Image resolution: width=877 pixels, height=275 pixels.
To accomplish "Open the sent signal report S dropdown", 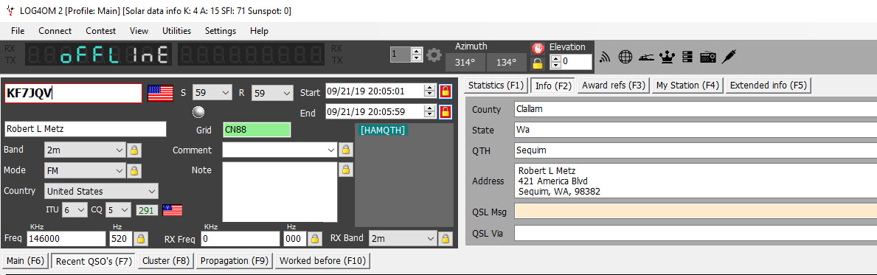I will click(212, 93).
